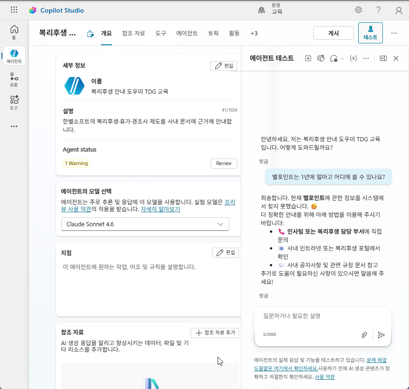Image resolution: width=409 pixels, height=389 pixels.
Task: Send the message with the arrow icon
Action: pos(381,335)
